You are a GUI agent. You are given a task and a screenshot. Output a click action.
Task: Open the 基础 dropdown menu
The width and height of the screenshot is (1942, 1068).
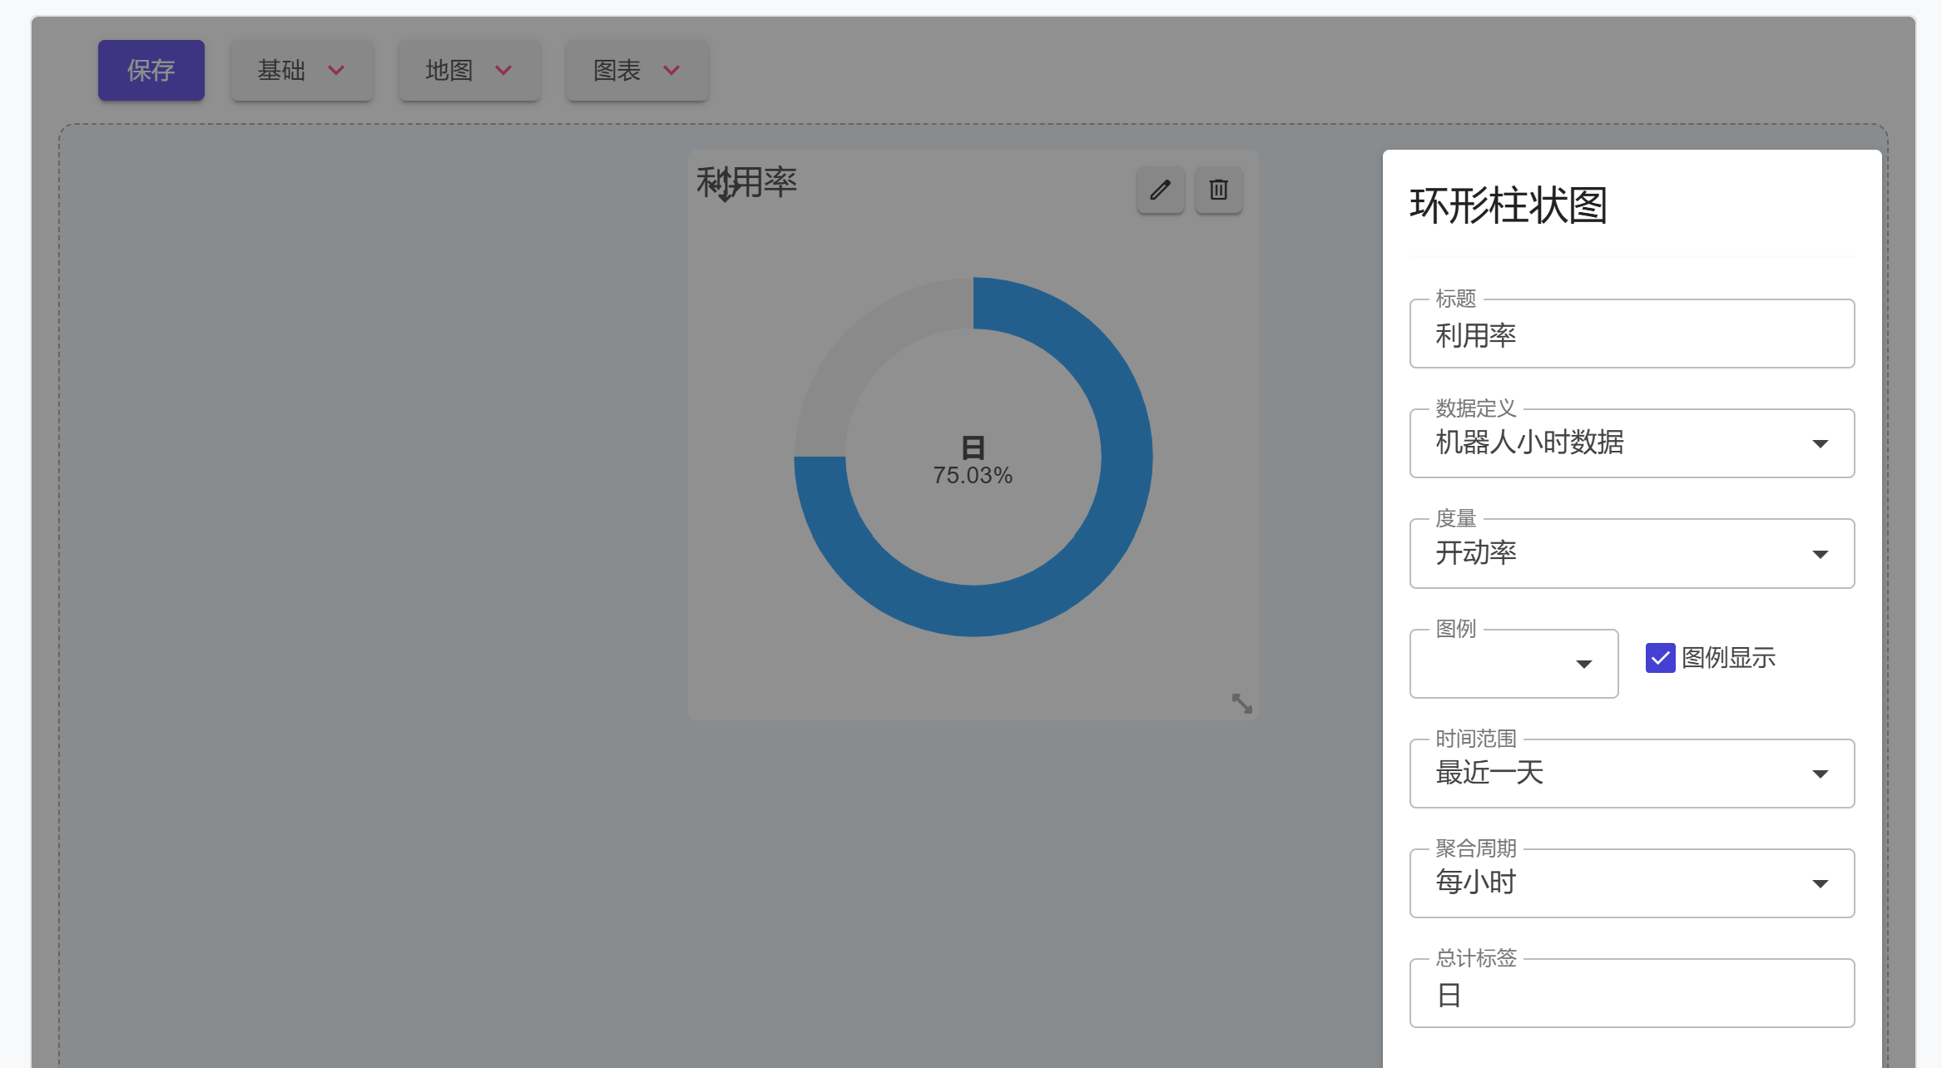tap(301, 71)
